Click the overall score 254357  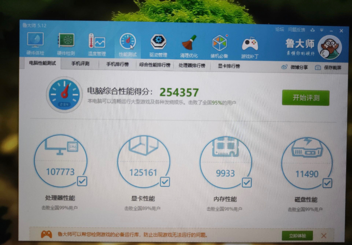pyautogui.click(x=179, y=92)
